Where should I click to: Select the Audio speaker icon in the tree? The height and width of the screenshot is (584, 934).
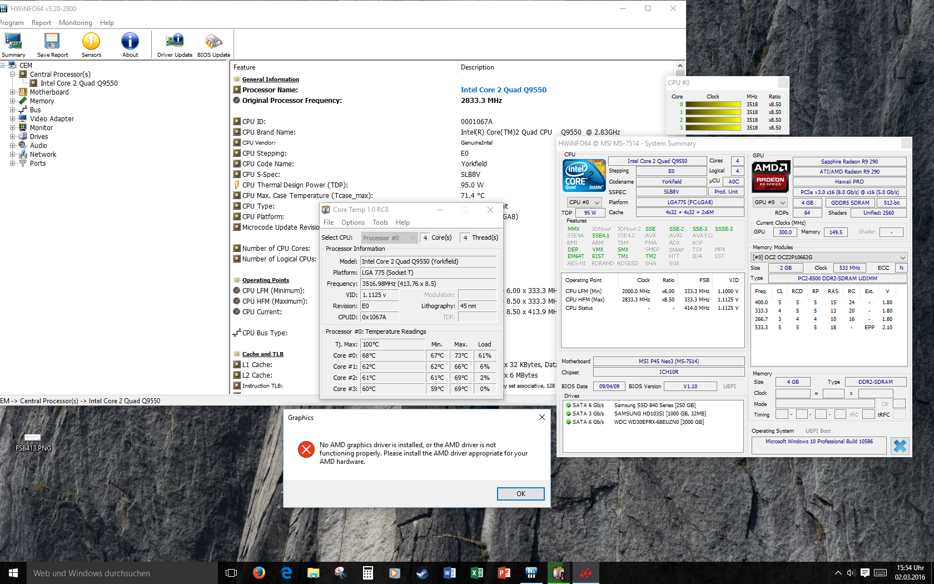tap(23, 145)
